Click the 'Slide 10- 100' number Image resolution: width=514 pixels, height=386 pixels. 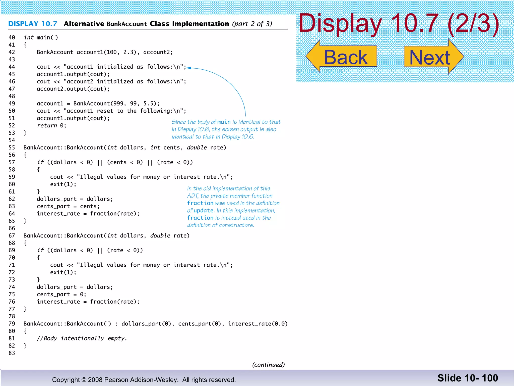[x=468, y=378]
